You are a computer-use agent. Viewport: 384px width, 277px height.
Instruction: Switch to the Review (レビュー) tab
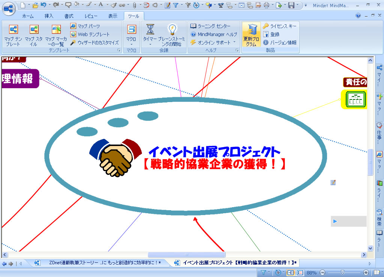pyautogui.click(x=91, y=16)
